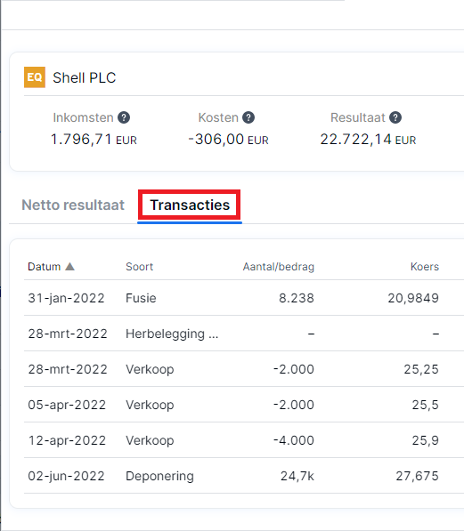464x531 pixels.
Task: Switch to the Netto resultaat tab
Action: pyautogui.click(x=73, y=205)
